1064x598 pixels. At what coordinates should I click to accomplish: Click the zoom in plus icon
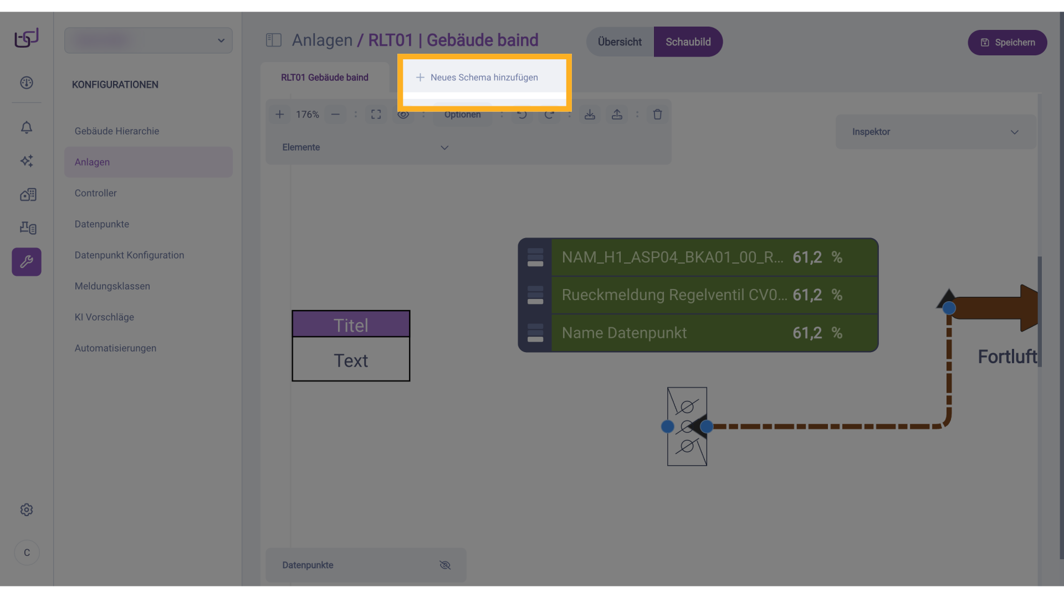click(x=280, y=115)
